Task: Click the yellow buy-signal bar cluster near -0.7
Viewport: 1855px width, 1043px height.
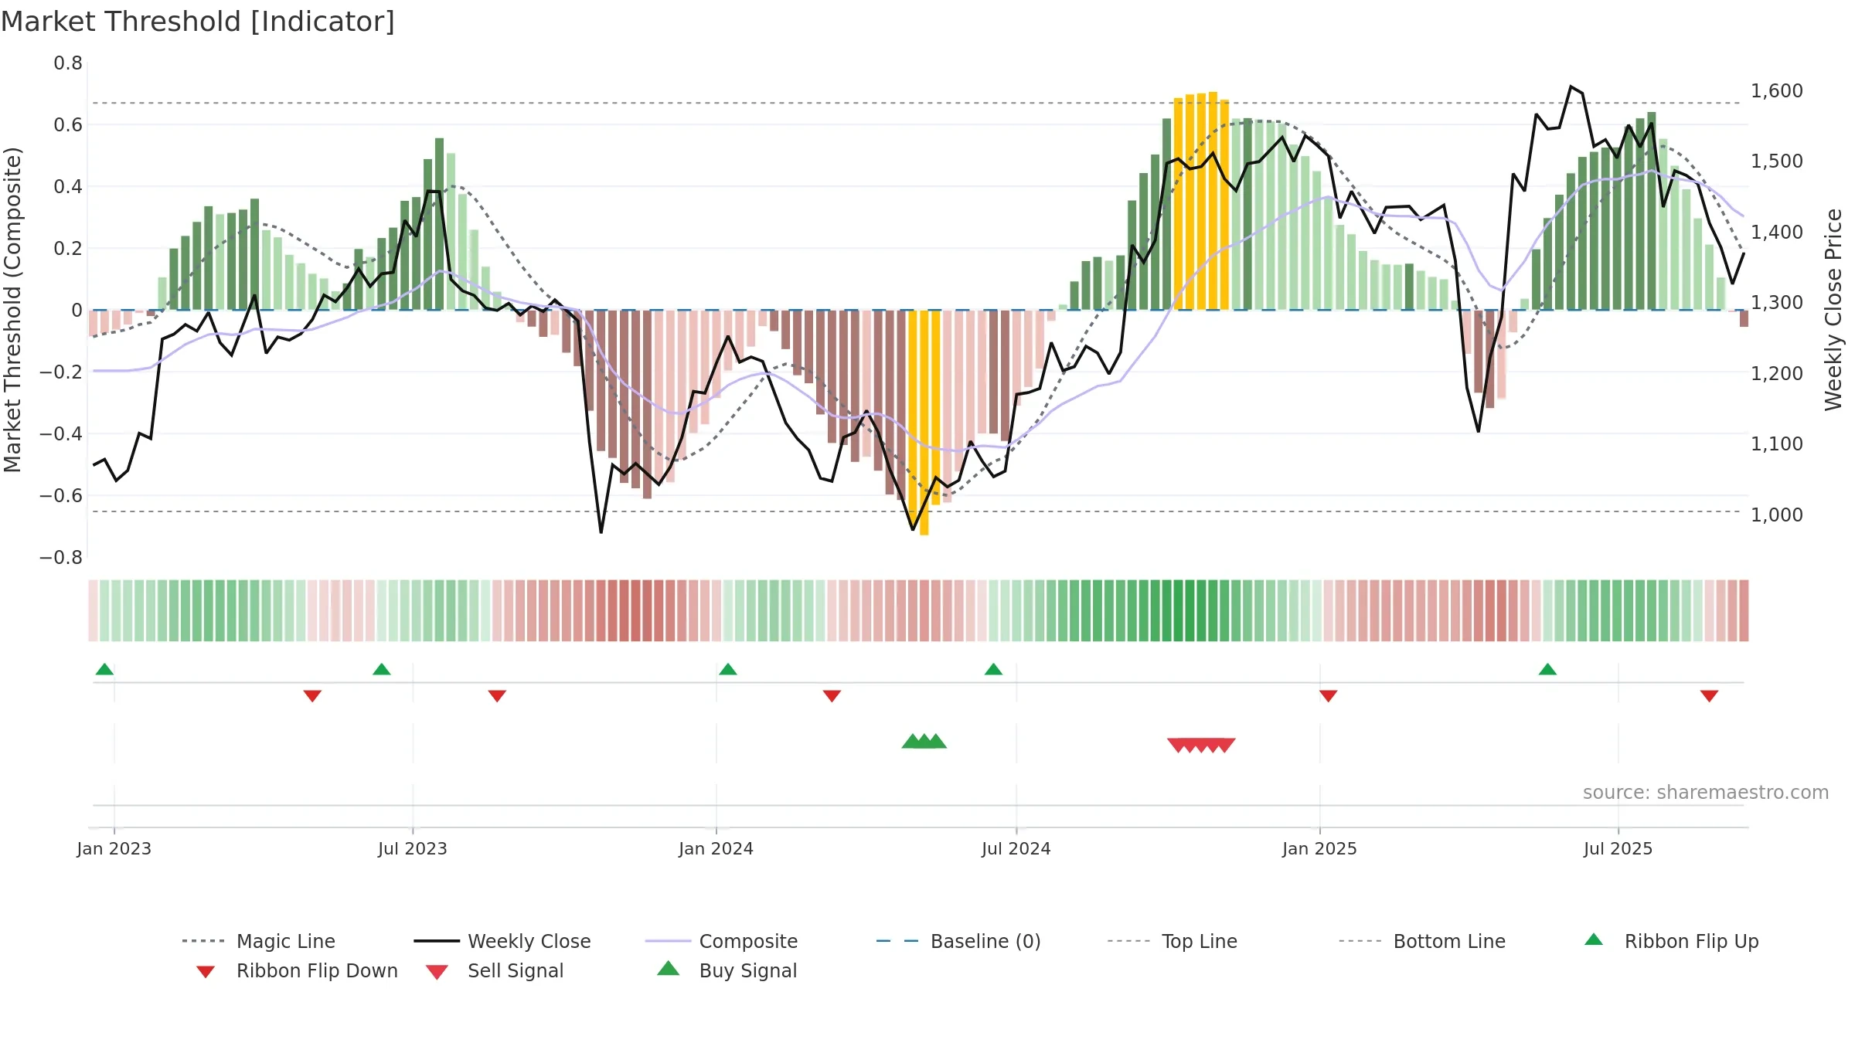Action: (x=924, y=421)
